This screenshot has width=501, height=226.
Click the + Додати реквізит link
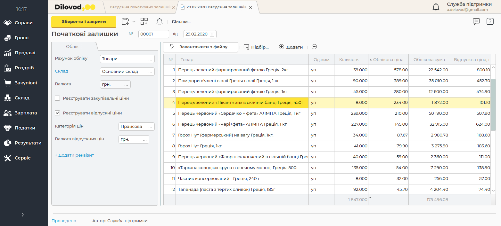point(75,155)
